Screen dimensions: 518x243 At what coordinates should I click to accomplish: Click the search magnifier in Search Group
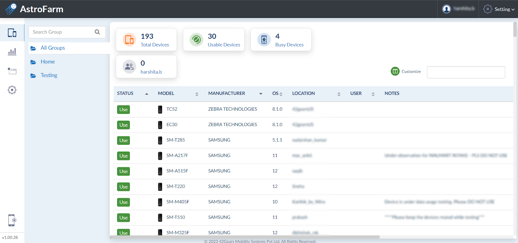[97, 32]
